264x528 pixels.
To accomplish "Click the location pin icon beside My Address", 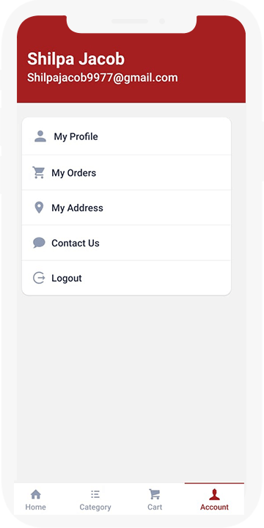I will click(x=39, y=208).
